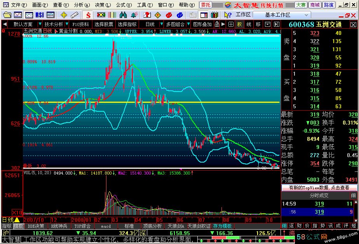Toggle the 权 adjusted-price button
The image size is (359, 244).
pyautogui.click(x=239, y=24)
